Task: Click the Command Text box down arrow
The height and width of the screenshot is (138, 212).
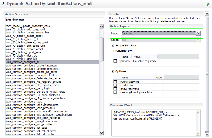Action: (198, 134)
